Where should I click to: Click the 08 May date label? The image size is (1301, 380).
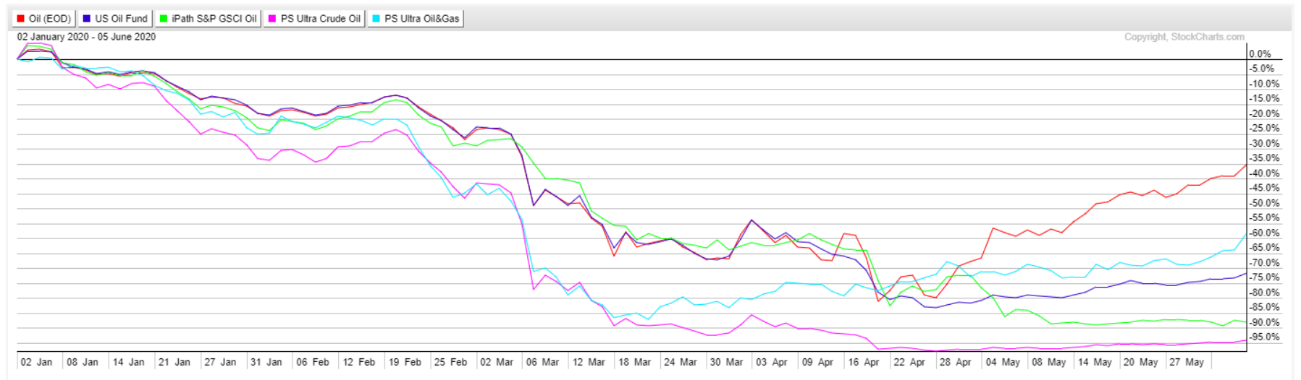point(1048,362)
